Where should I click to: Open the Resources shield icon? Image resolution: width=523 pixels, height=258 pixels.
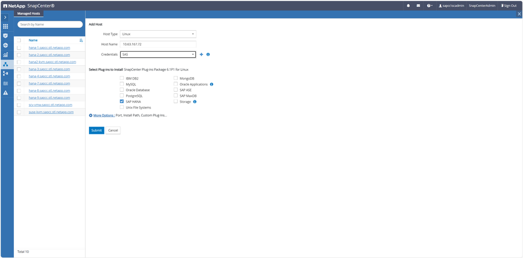tap(5, 35)
